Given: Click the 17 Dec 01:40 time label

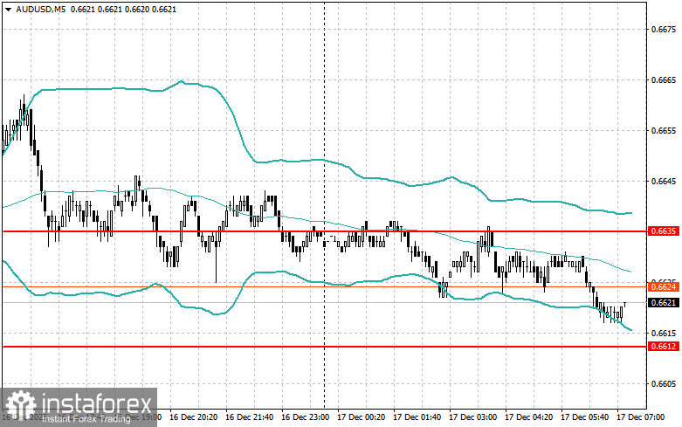Looking at the screenshot, I should (417, 417).
